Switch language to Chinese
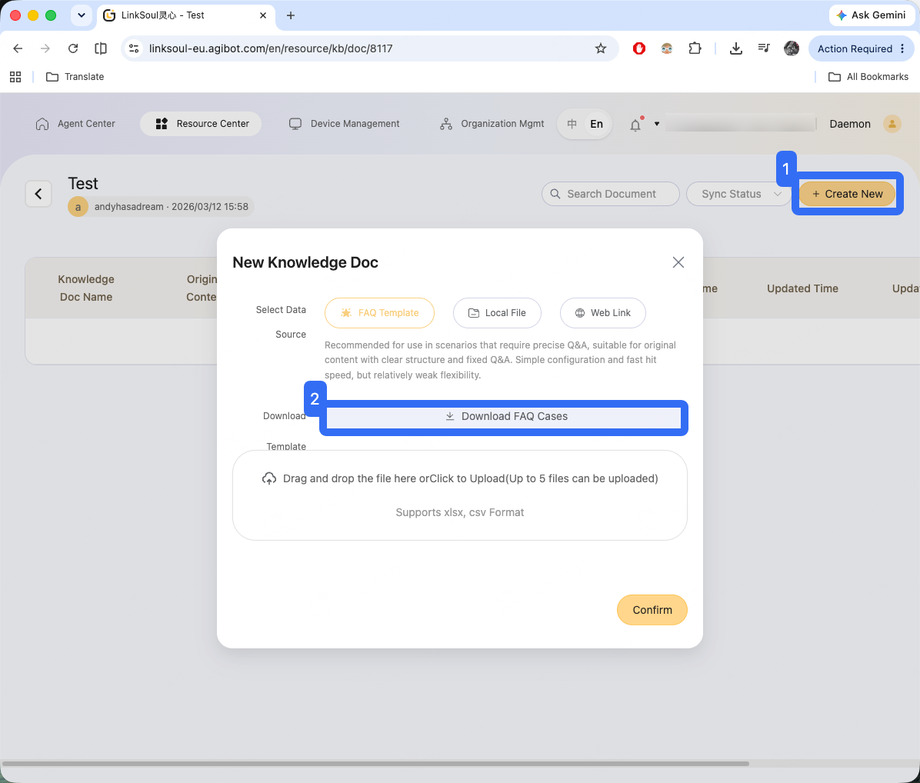 pyautogui.click(x=572, y=124)
